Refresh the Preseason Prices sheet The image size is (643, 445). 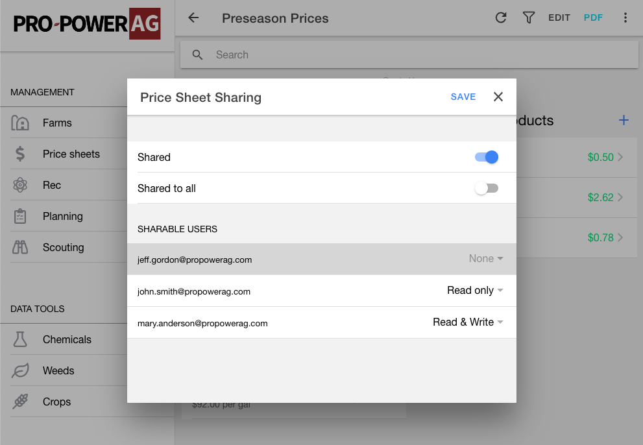click(x=500, y=18)
